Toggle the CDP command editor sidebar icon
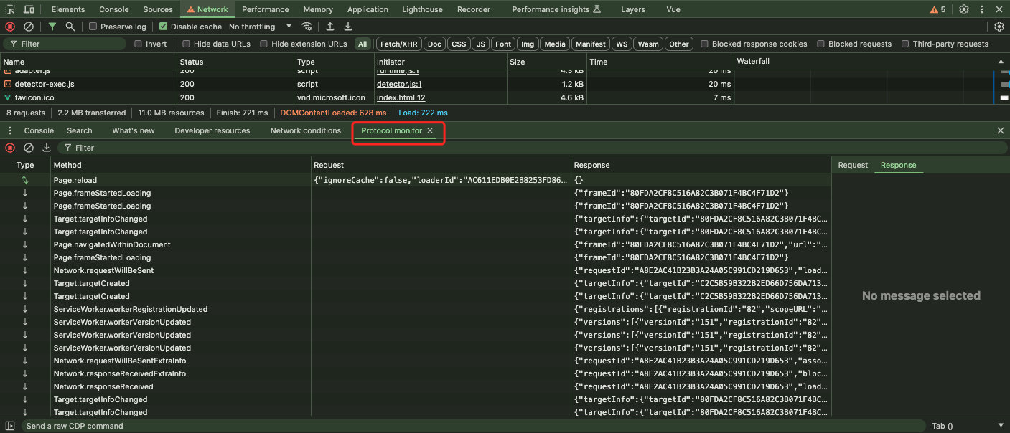The height and width of the screenshot is (433, 1010). click(10, 426)
